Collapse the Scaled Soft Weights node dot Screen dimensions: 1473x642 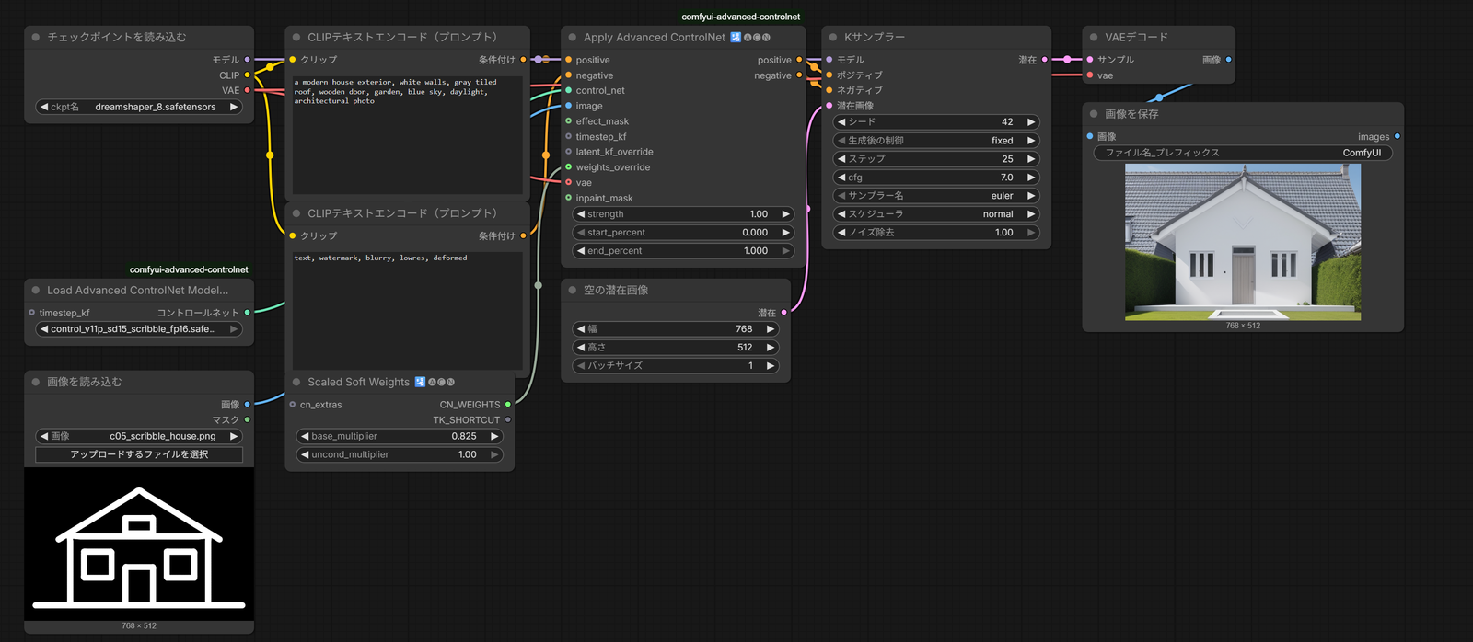point(296,383)
